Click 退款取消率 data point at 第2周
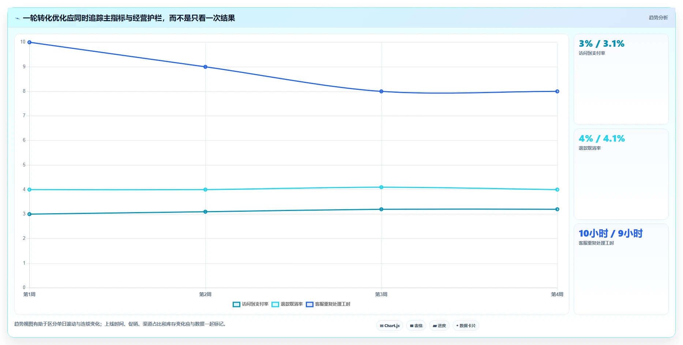Viewport: 683px width, 345px height. 205,189
